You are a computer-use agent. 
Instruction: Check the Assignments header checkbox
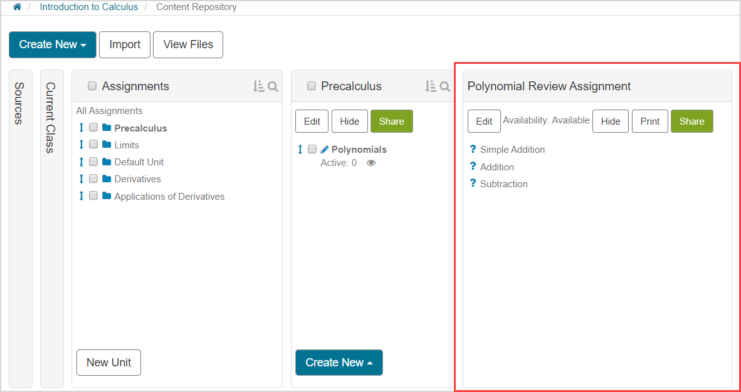click(92, 86)
